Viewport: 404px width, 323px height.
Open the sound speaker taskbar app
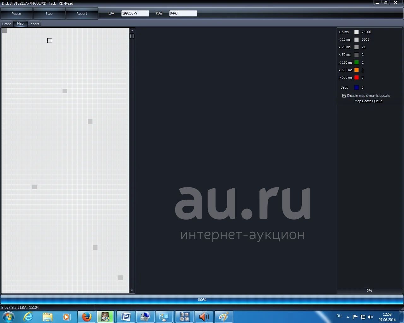(204, 317)
